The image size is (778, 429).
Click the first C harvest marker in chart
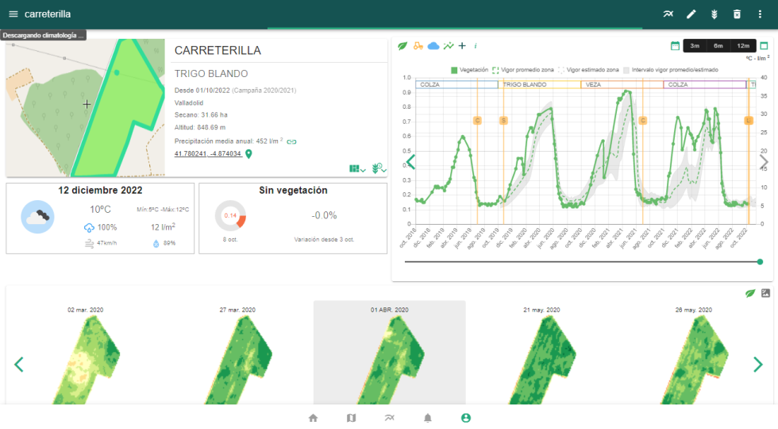477,121
